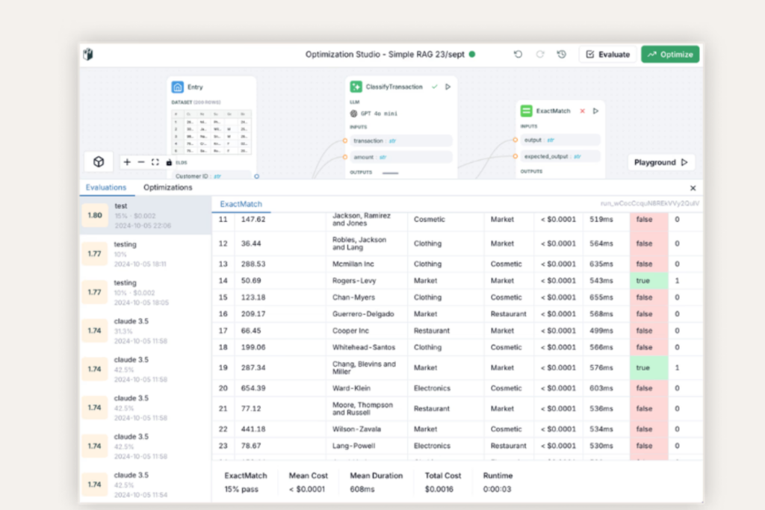Click the ClassifyTransaction node sparkle icon
Screen dimensions: 765x510
click(356, 87)
